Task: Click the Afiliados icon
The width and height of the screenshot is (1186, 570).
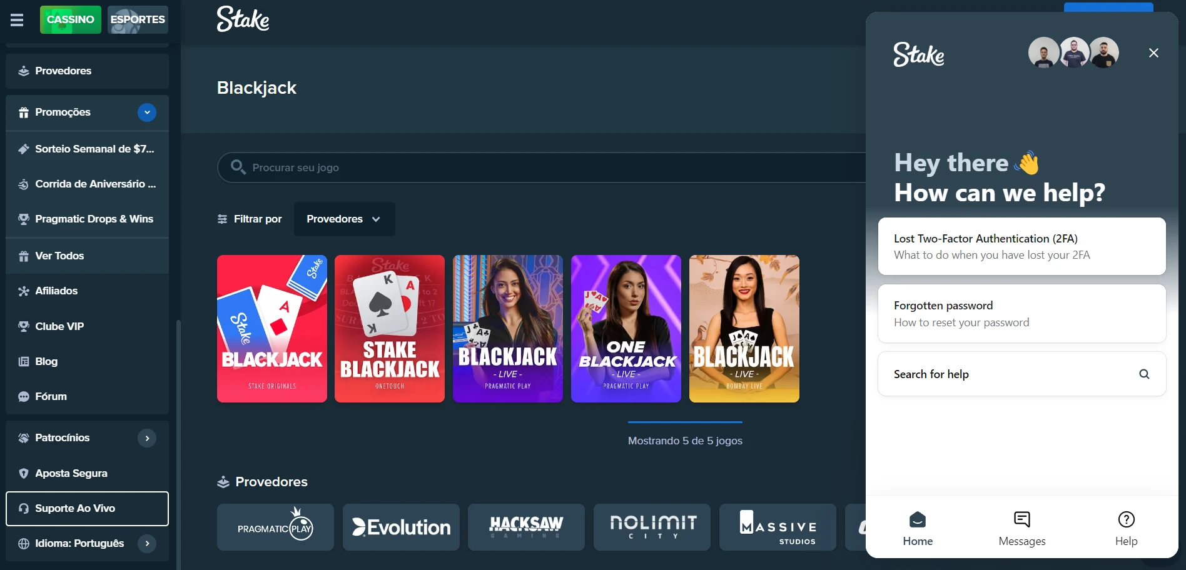Action: pos(24,291)
